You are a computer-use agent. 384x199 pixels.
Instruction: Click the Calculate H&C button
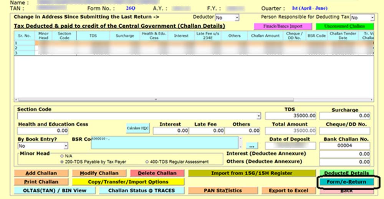(138, 128)
